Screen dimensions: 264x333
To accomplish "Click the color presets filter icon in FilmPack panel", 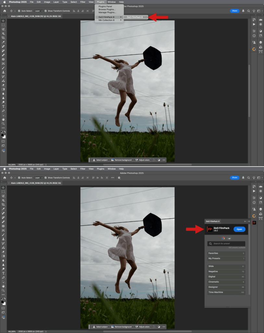I will pyautogui.click(x=223, y=238).
